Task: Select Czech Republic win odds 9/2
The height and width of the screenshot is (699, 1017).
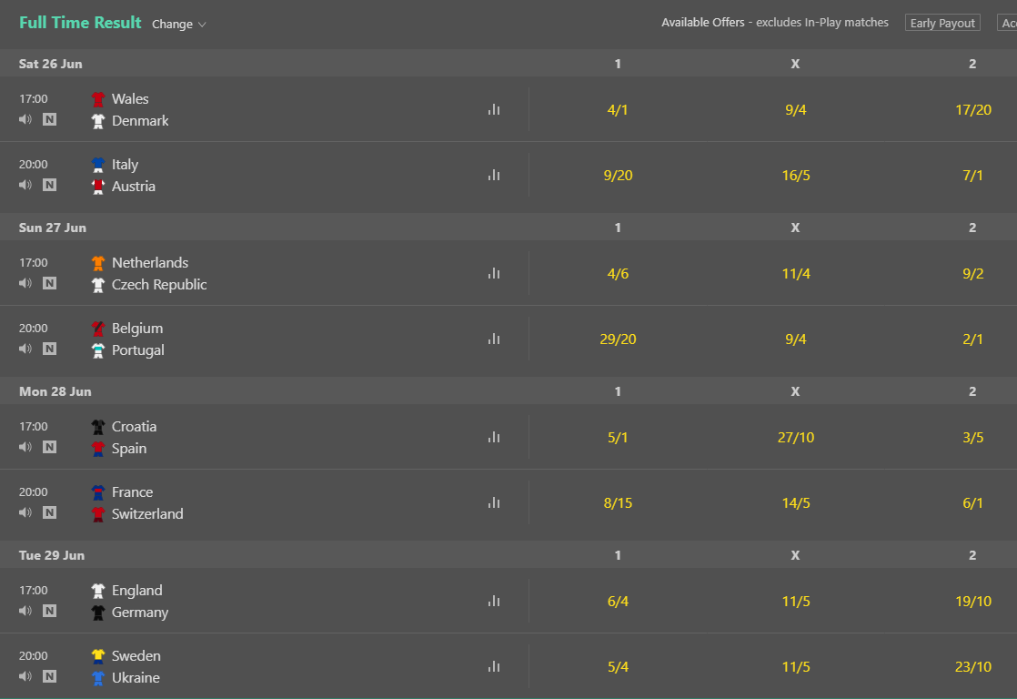Action: tap(972, 273)
